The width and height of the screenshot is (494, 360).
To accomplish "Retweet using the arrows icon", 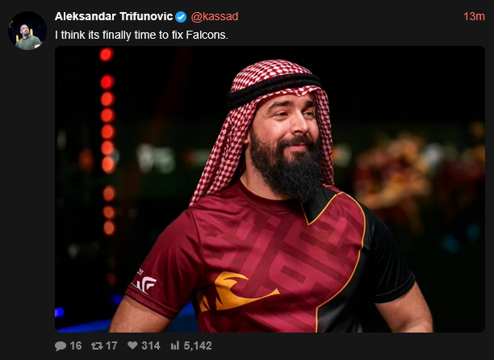I will pyautogui.click(x=97, y=345).
